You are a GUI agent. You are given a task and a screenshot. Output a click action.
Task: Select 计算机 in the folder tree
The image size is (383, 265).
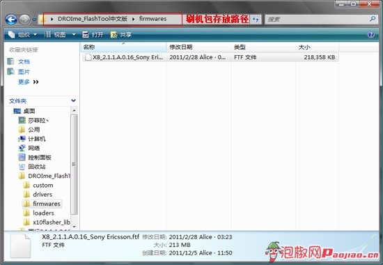pyautogui.click(x=37, y=139)
